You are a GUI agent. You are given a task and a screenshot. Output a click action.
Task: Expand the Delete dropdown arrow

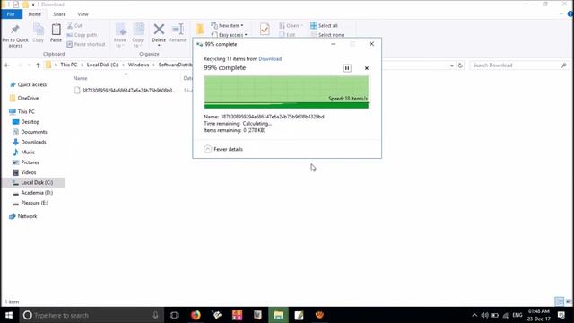[159, 45]
